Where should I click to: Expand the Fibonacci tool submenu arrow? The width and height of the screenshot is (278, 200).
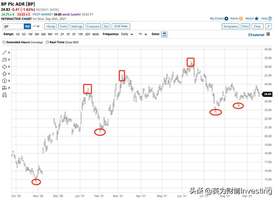[x=9, y=60]
